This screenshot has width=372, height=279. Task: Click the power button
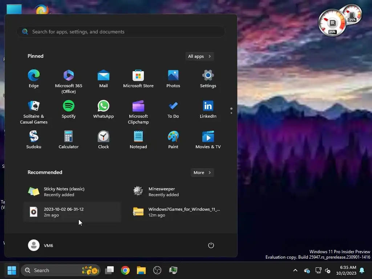tap(211, 245)
